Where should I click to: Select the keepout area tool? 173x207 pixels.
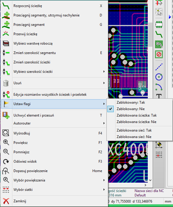point(159,54)
